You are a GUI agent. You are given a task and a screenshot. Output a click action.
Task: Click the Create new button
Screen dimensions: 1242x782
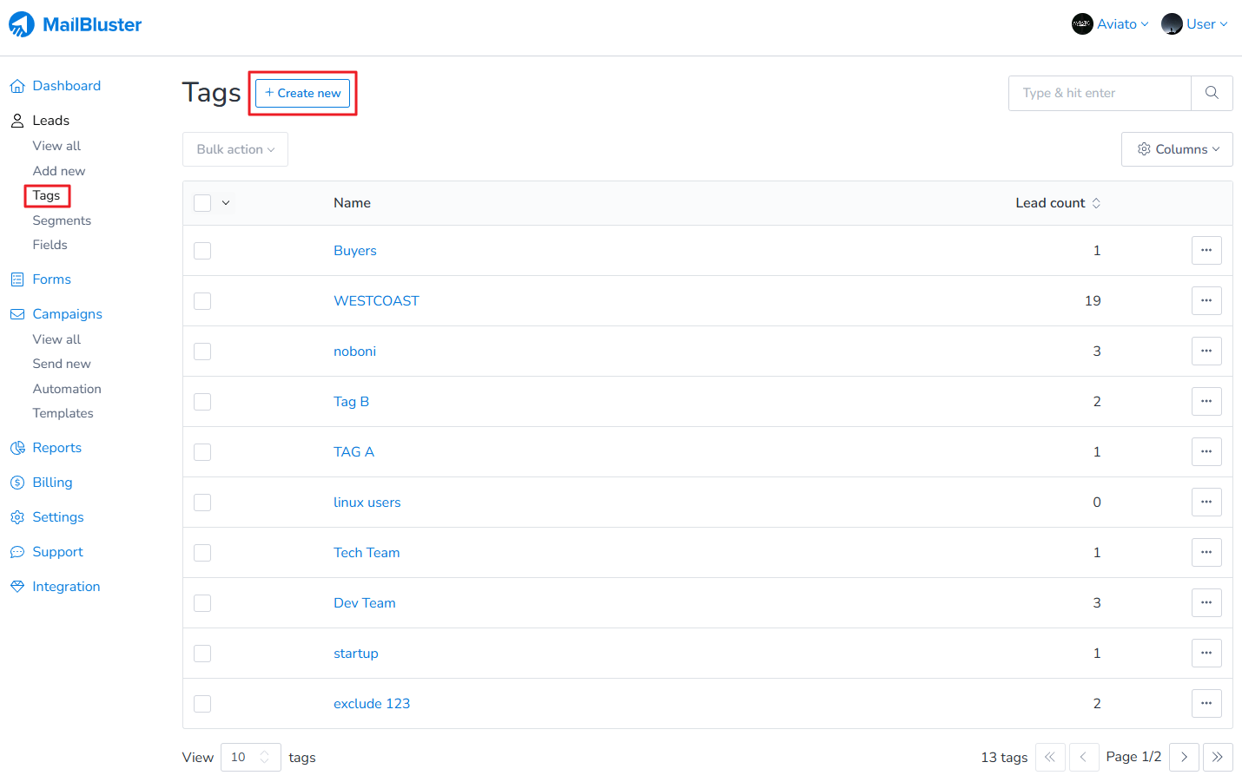(302, 93)
